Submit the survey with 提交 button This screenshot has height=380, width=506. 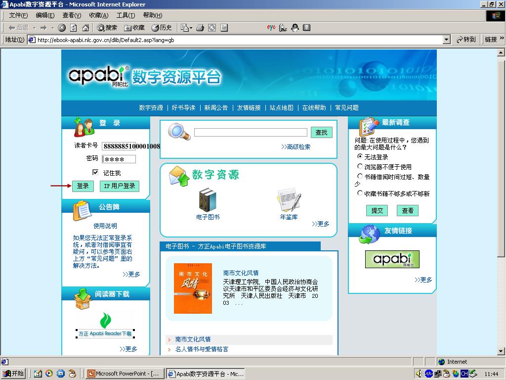[x=377, y=211]
